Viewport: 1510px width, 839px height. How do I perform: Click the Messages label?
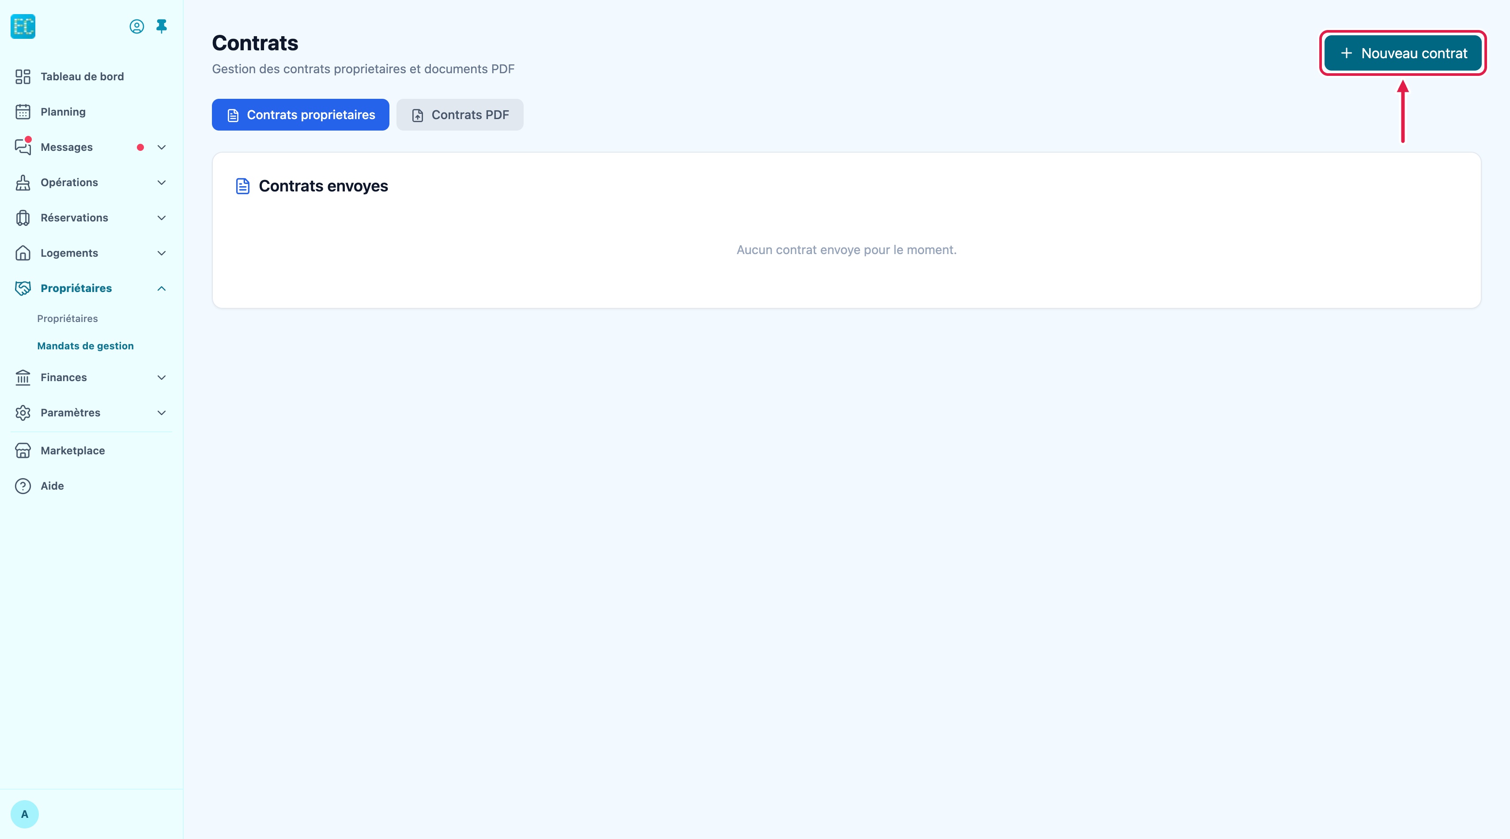[x=67, y=147]
